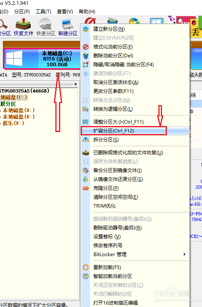202x307 pixels.
Task: Close the left tree panel with X
Action: (x=76, y=84)
